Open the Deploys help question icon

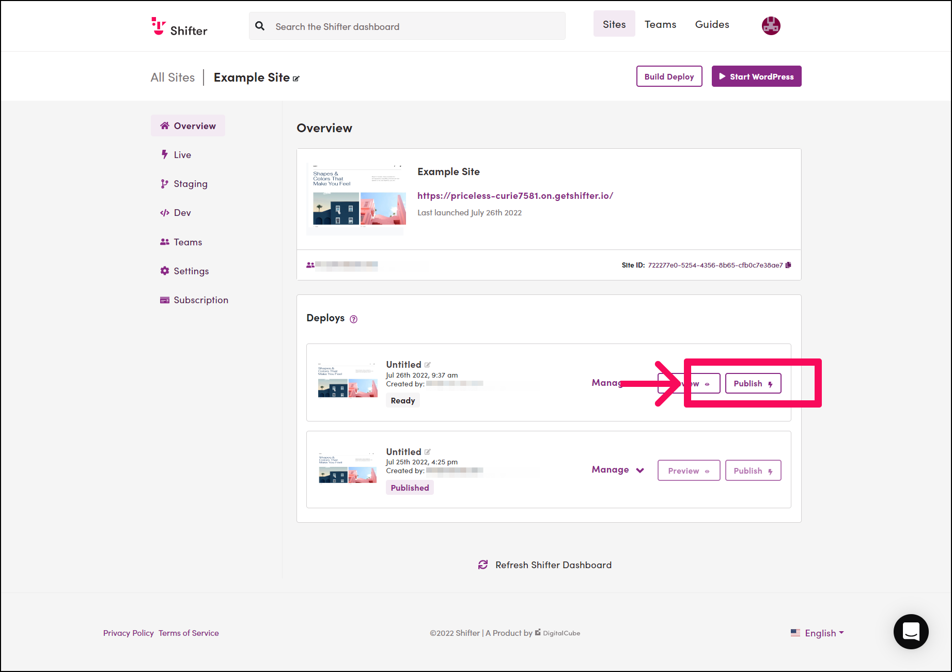point(353,319)
